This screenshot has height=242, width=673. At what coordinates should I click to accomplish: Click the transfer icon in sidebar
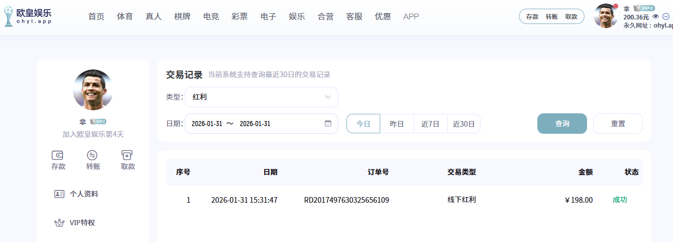(x=93, y=155)
